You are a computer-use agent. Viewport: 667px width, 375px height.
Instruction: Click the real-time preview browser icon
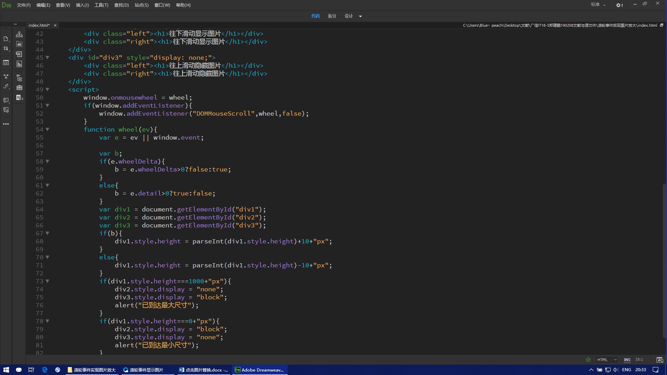pos(659,360)
